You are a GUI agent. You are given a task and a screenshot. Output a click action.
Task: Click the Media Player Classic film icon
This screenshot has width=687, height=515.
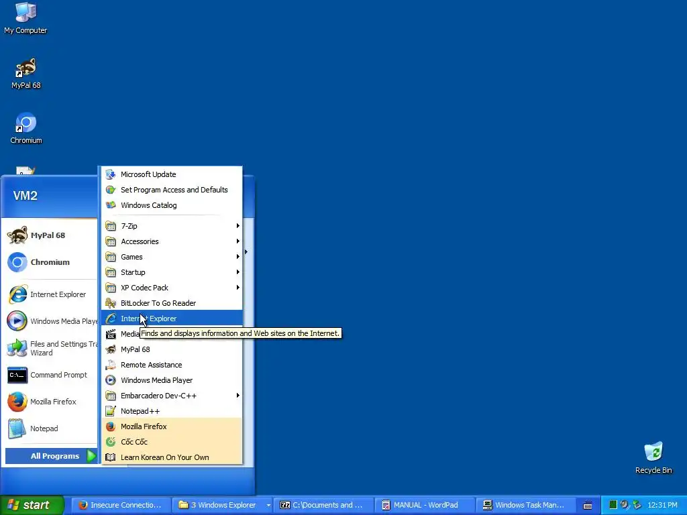pos(111,334)
